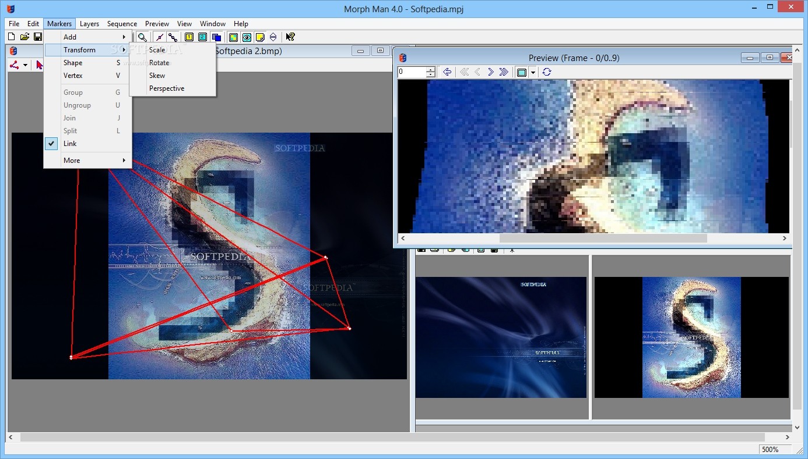
Task: Open the View menu
Action: [184, 24]
